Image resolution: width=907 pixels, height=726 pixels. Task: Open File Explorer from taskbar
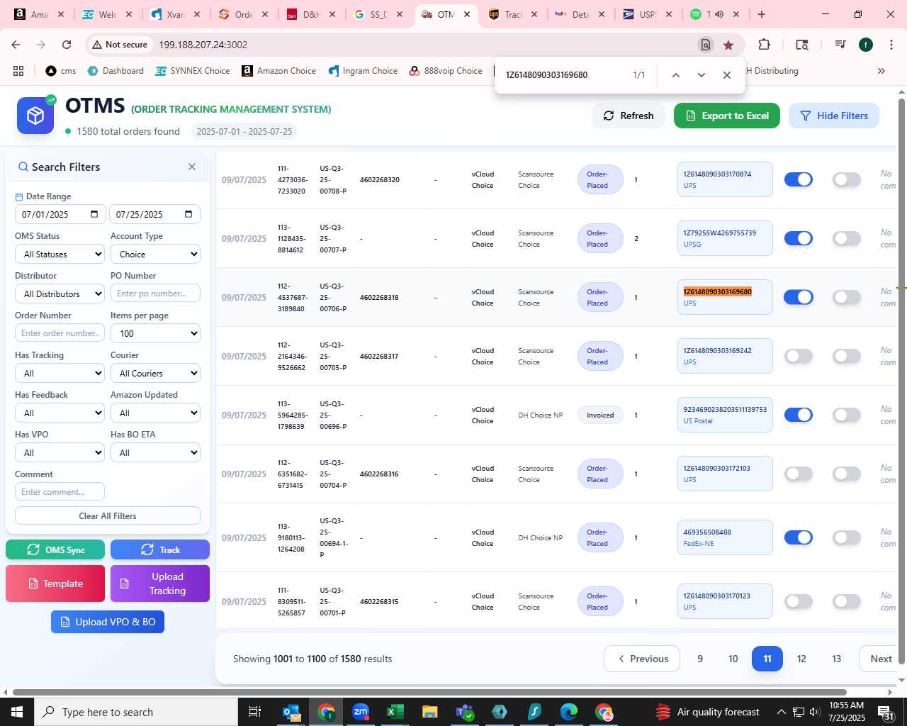tap(429, 712)
